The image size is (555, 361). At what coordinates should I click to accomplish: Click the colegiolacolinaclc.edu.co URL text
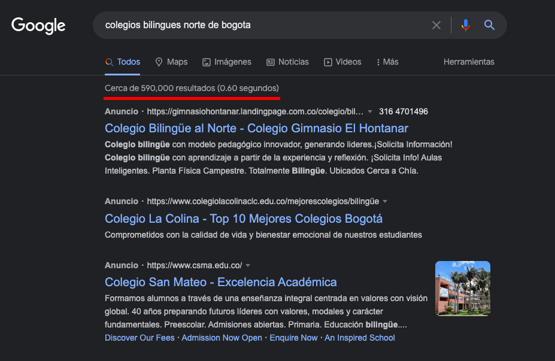[263, 201]
